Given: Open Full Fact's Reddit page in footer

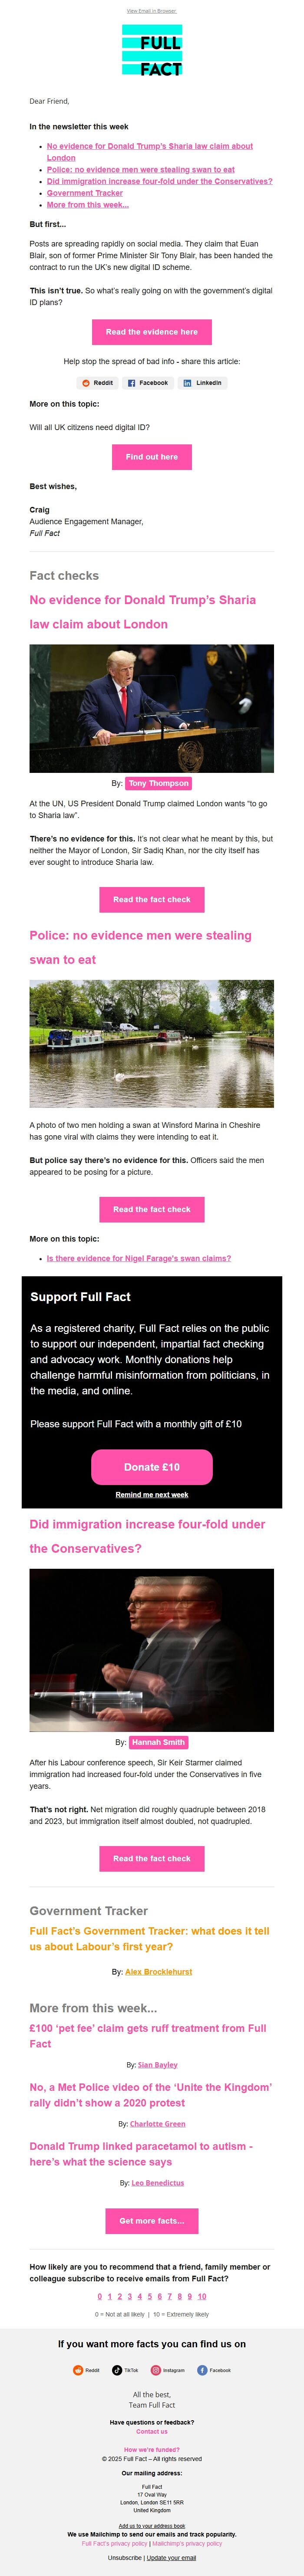Looking at the screenshot, I should tap(86, 2370).
